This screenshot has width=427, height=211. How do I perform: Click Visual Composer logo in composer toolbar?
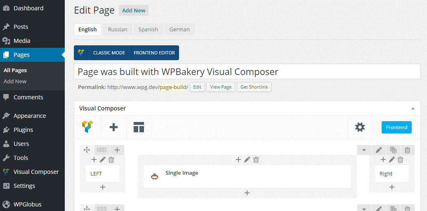(88, 127)
